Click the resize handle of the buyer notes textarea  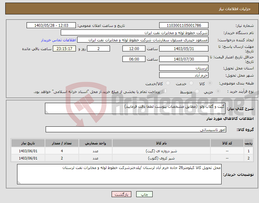coord(19,182)
